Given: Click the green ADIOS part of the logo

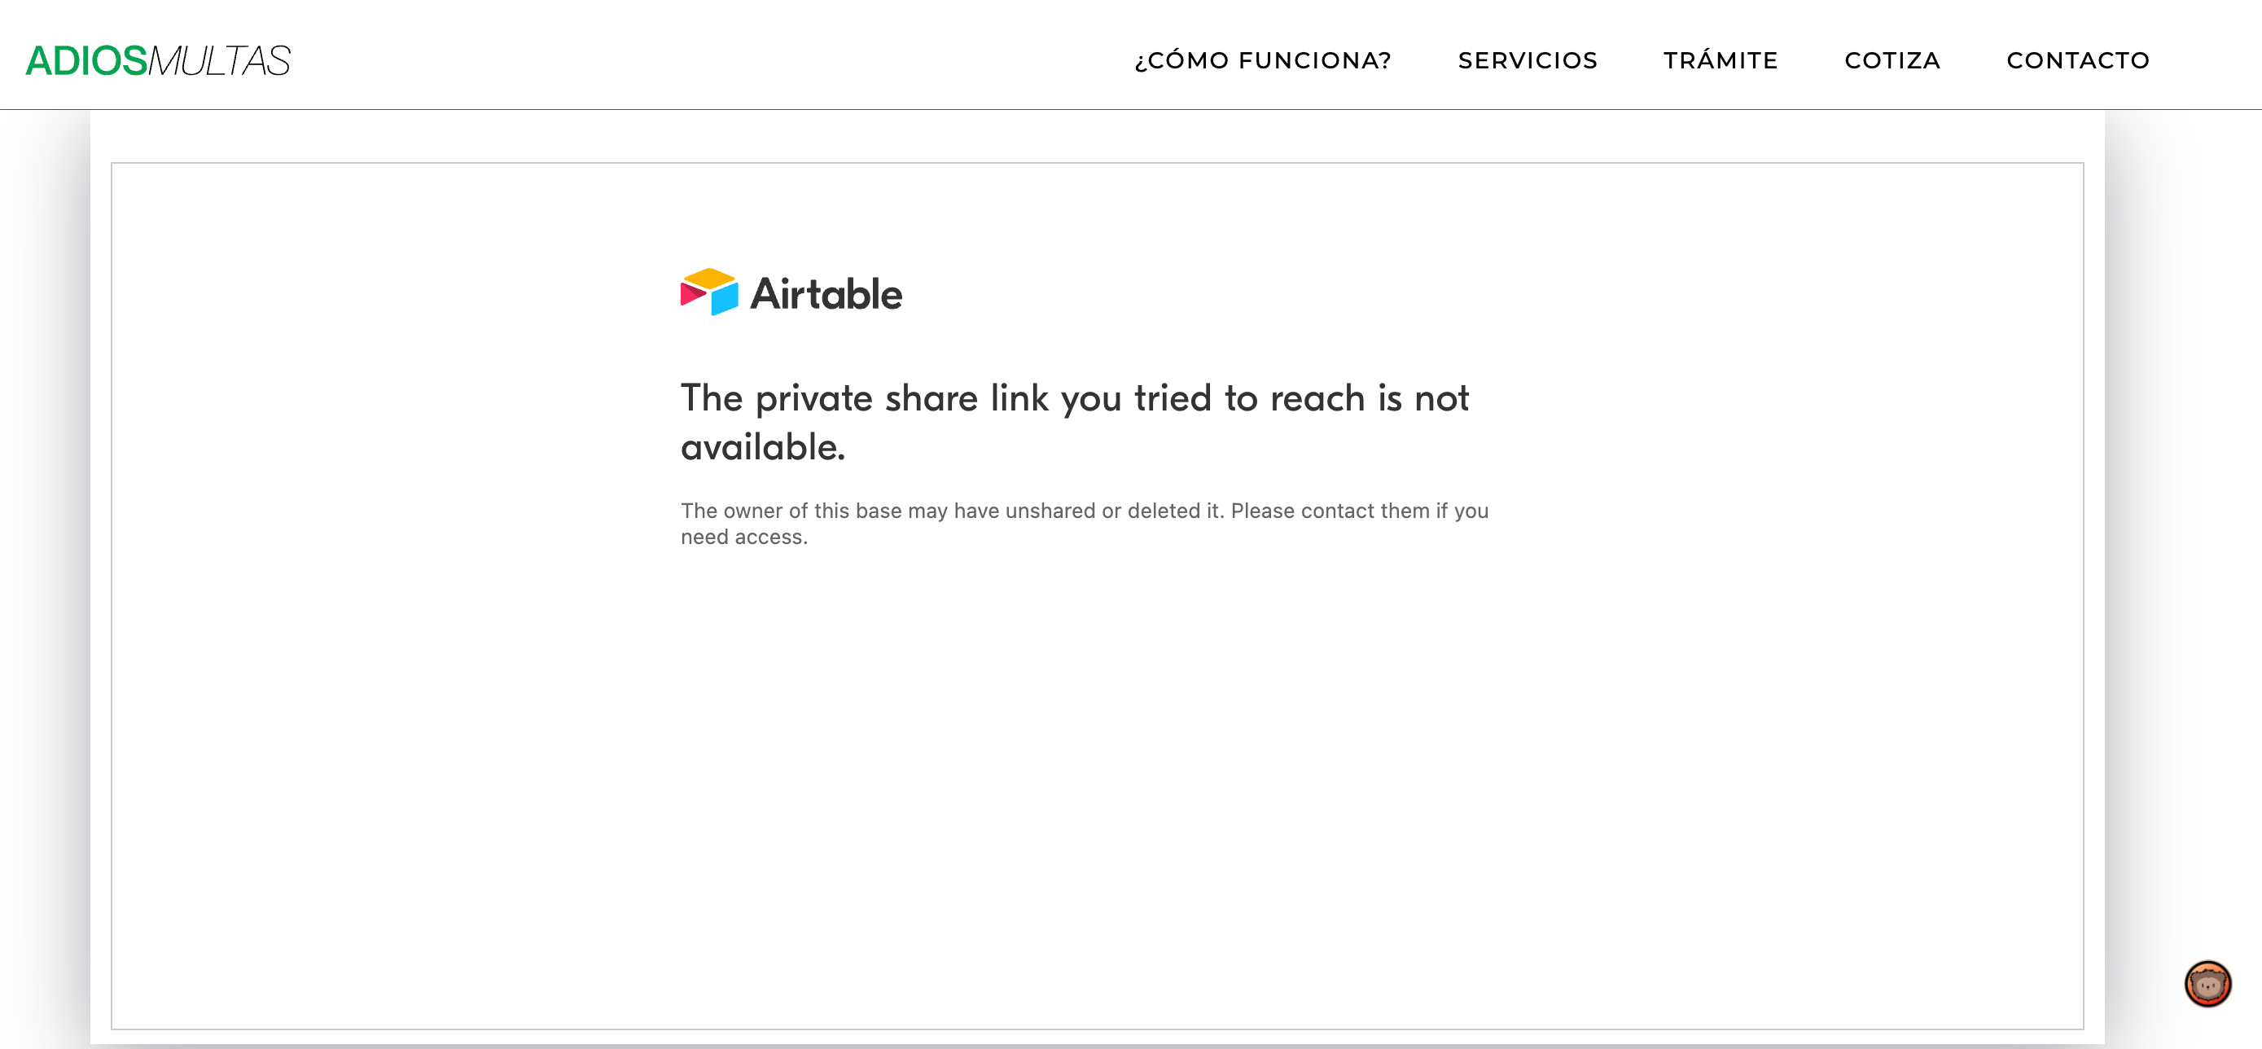Looking at the screenshot, I should 86,60.
